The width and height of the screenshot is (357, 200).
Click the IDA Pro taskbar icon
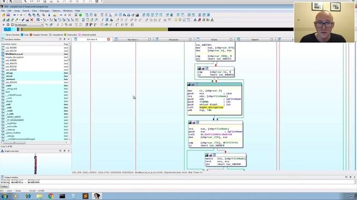tap(97, 196)
